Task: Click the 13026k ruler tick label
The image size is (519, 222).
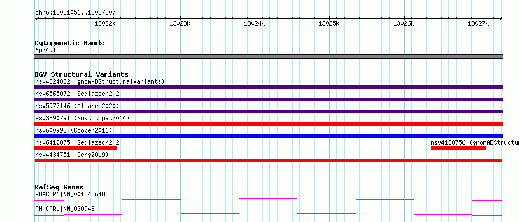Action: tap(404, 23)
